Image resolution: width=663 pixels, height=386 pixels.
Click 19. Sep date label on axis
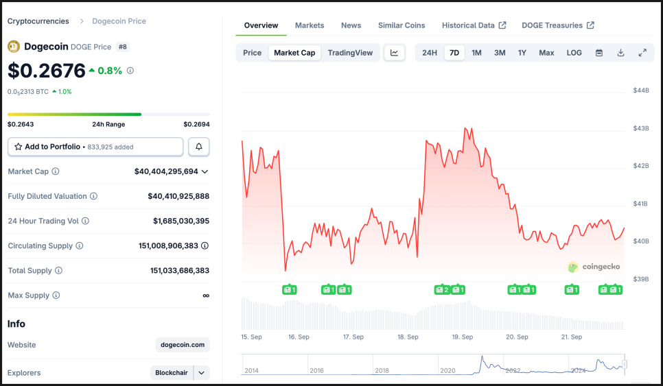(x=462, y=337)
